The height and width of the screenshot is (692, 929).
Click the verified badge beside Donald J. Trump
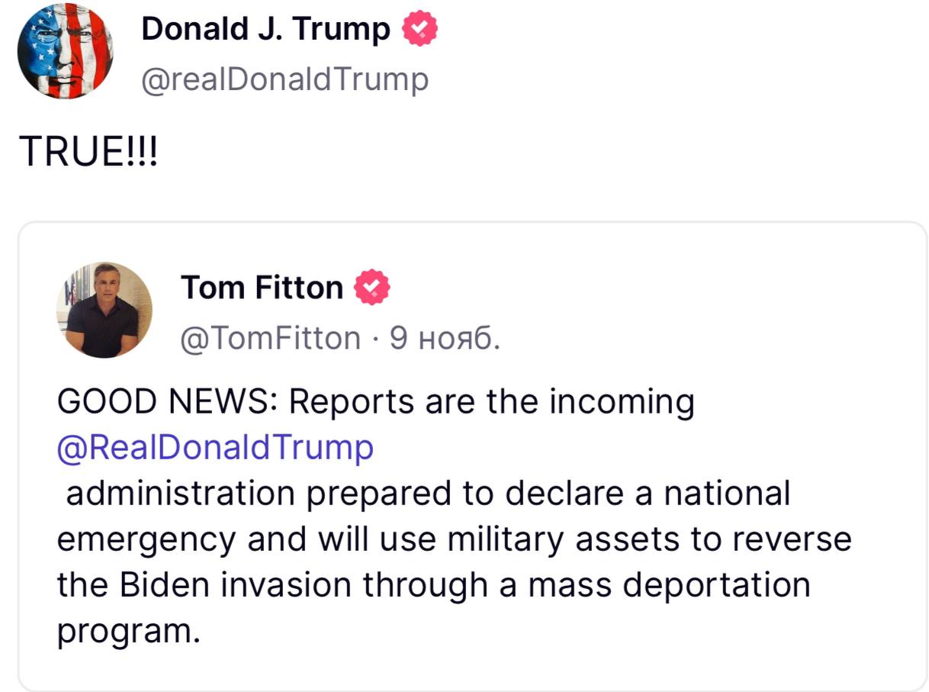pos(420,31)
